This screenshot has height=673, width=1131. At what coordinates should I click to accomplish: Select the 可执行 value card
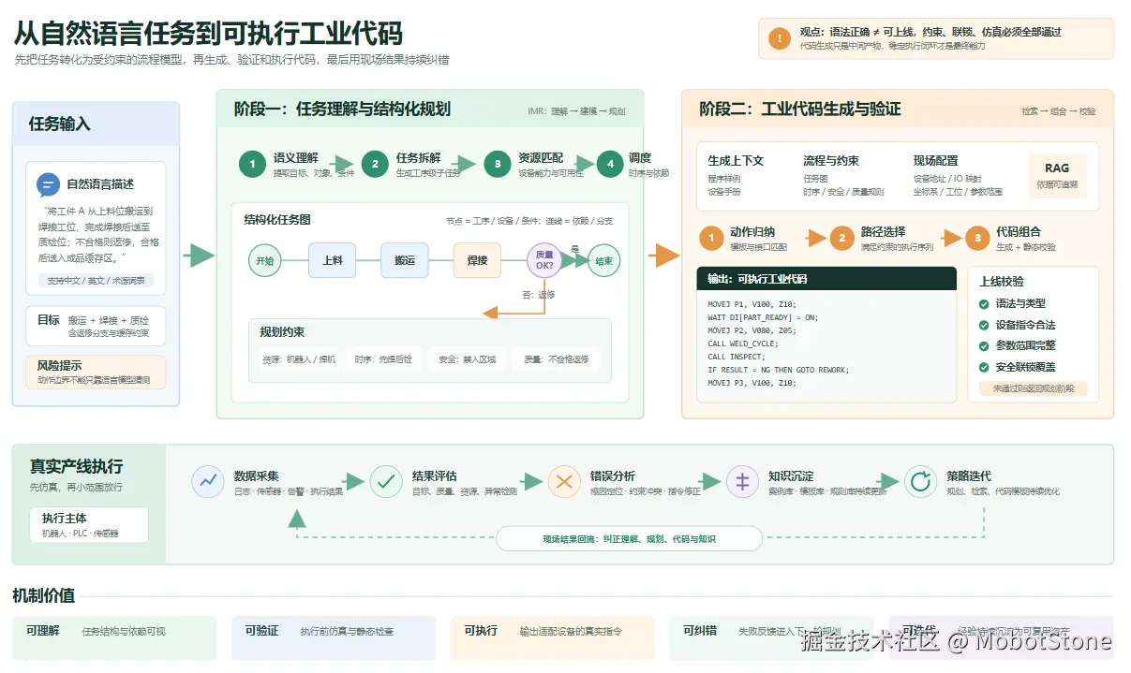click(553, 637)
